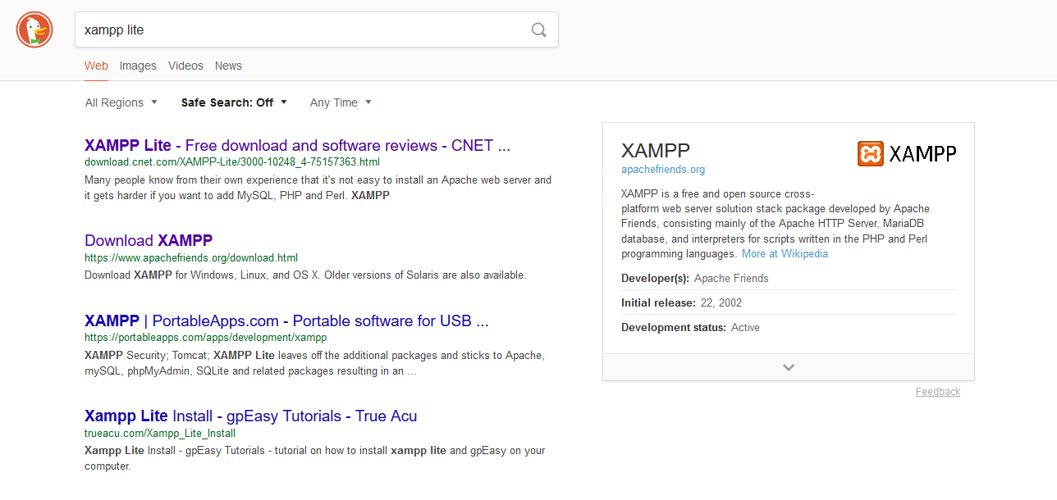Open the Any Time filter dropdown
Image resolution: width=1057 pixels, height=500 pixels.
pos(341,102)
